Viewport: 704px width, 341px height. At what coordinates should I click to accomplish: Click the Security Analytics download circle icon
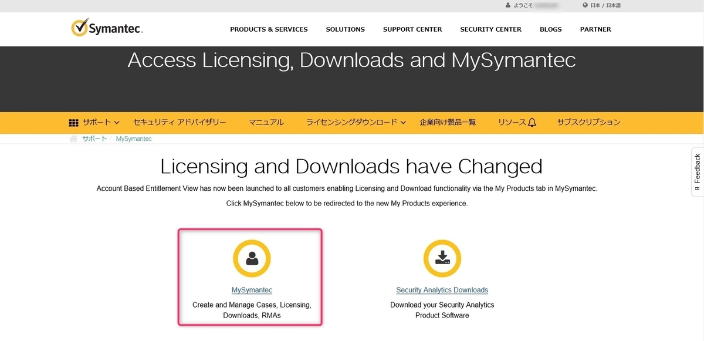[442, 258]
